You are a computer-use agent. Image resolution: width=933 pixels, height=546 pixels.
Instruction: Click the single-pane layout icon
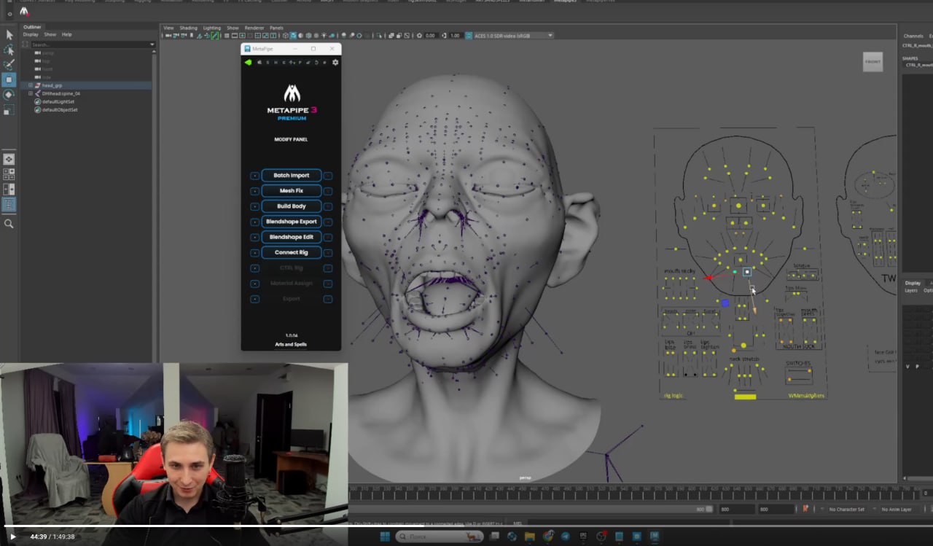coord(9,159)
